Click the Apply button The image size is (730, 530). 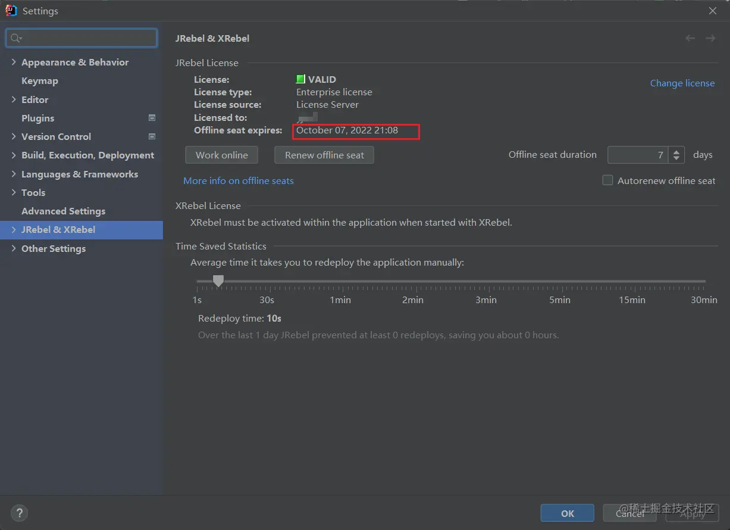click(x=693, y=513)
